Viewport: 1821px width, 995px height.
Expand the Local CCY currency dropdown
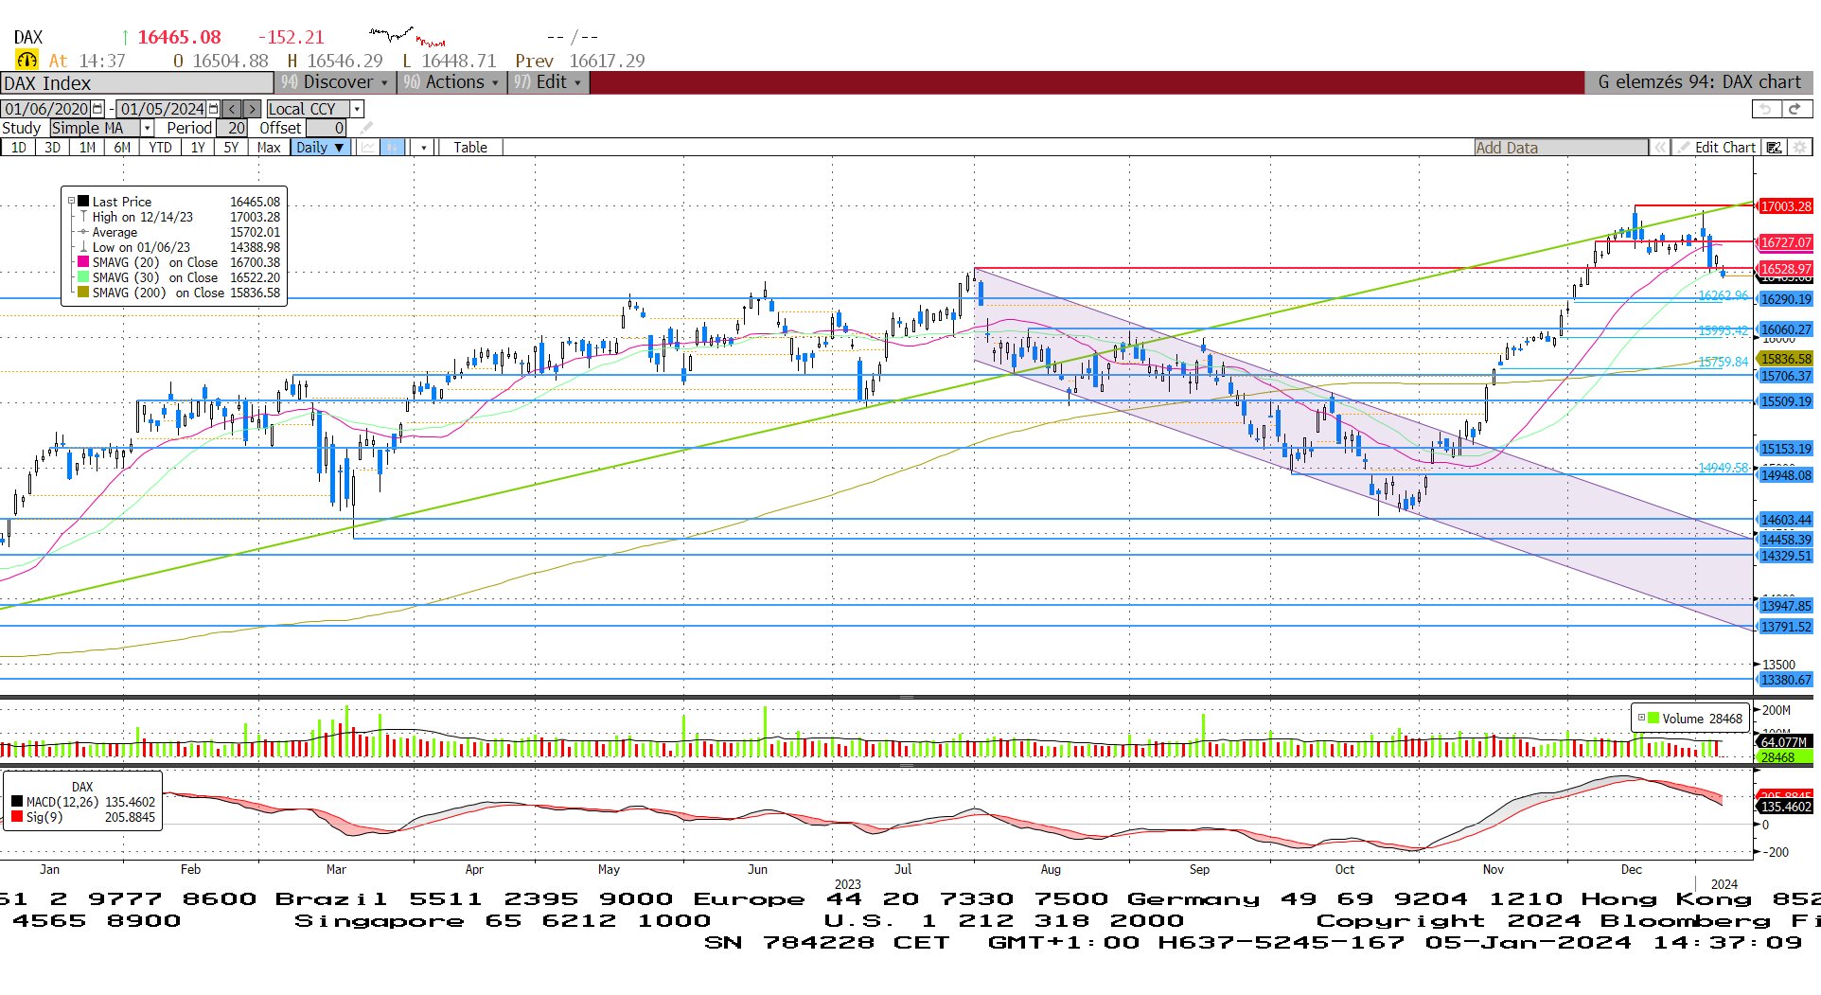click(357, 109)
